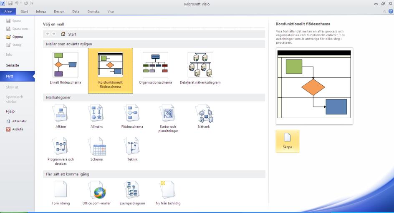Browse Office.com-mallar templates
394x213 pixels.
point(96,193)
